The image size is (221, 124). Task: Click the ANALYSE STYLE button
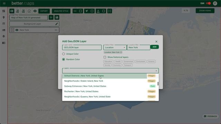61,11
